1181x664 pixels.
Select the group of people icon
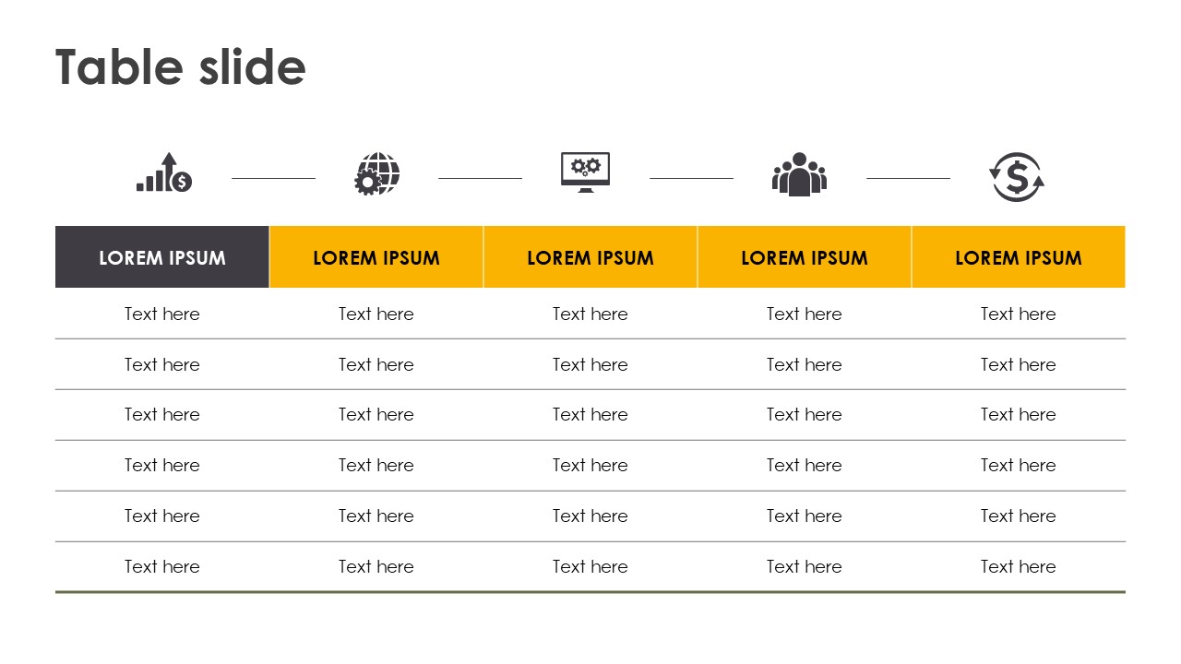click(x=799, y=174)
